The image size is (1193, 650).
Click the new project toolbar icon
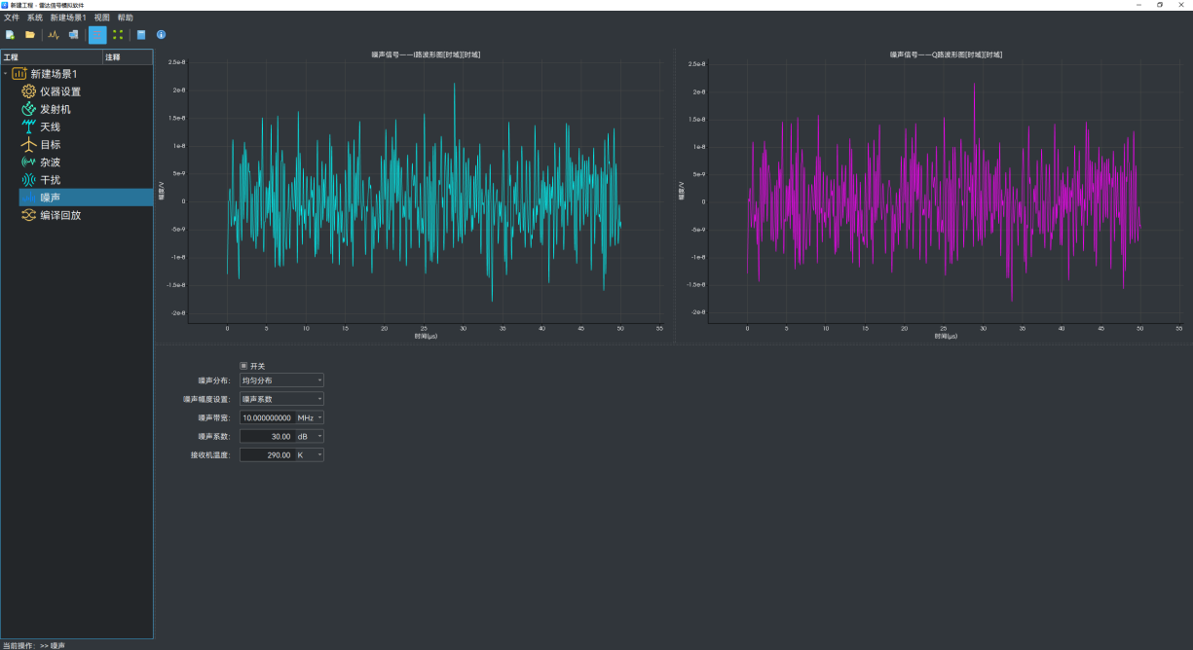10,35
